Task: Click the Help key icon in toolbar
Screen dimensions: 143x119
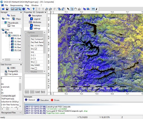Action: click(x=34, y=9)
